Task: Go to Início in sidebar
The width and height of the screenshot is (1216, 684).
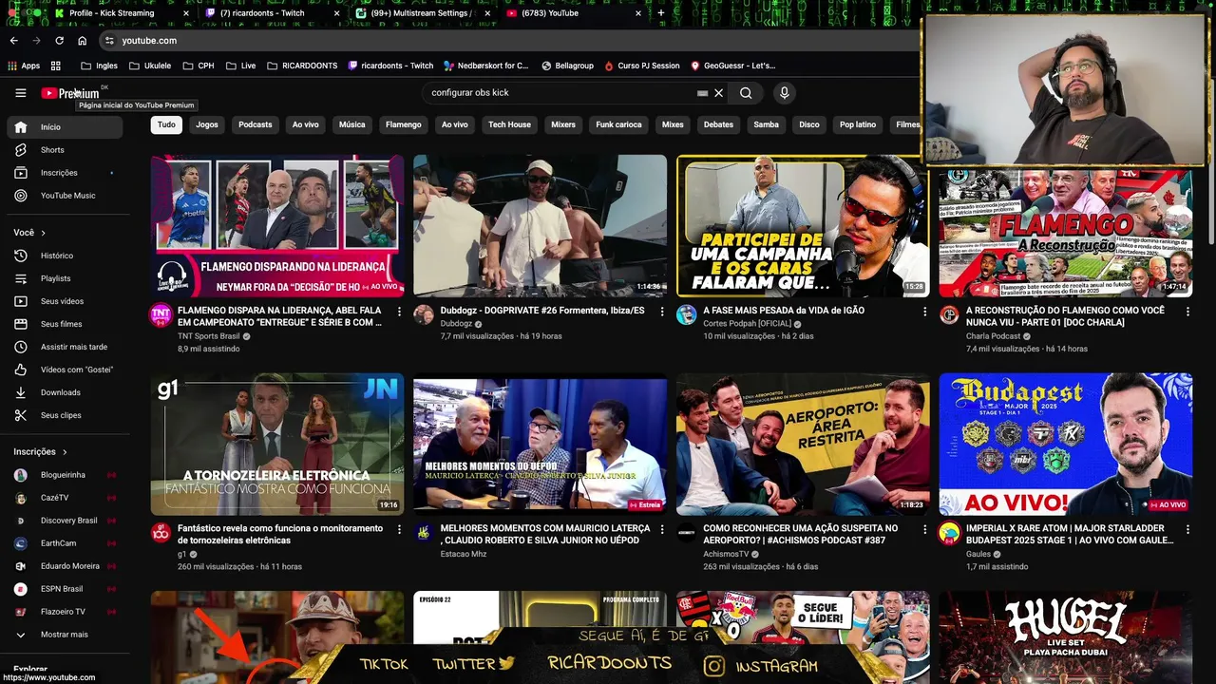Action: (65, 127)
